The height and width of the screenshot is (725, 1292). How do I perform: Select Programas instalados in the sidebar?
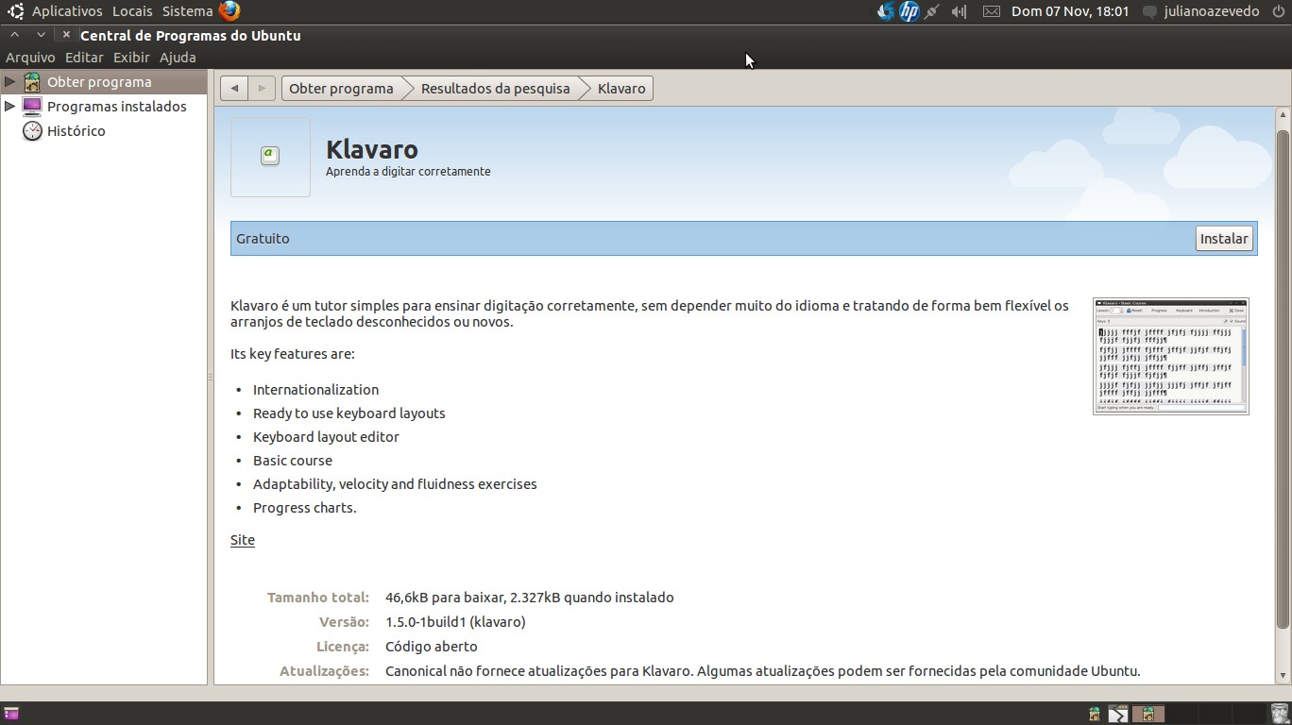117,107
